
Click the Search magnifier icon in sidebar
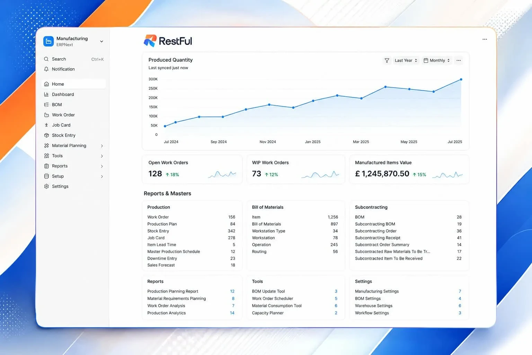coord(46,59)
